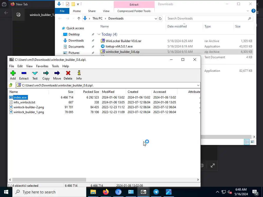This screenshot has width=263, height=197.
Task: Click the Add button in 7-Zip toolbar
Action: click(13, 75)
